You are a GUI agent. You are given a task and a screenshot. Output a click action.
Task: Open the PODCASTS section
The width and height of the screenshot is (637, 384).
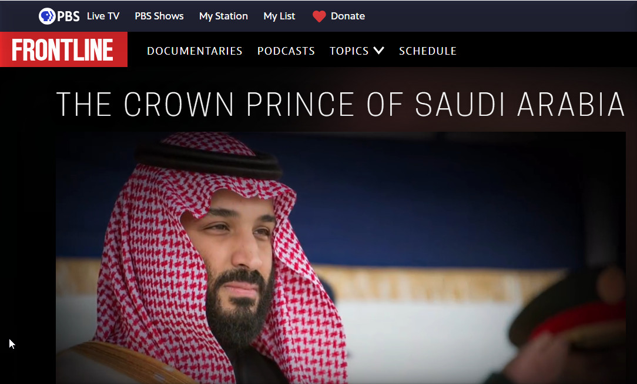(286, 51)
